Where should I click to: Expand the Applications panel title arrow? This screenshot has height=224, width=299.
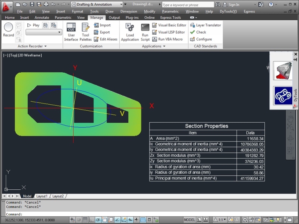click(164, 46)
